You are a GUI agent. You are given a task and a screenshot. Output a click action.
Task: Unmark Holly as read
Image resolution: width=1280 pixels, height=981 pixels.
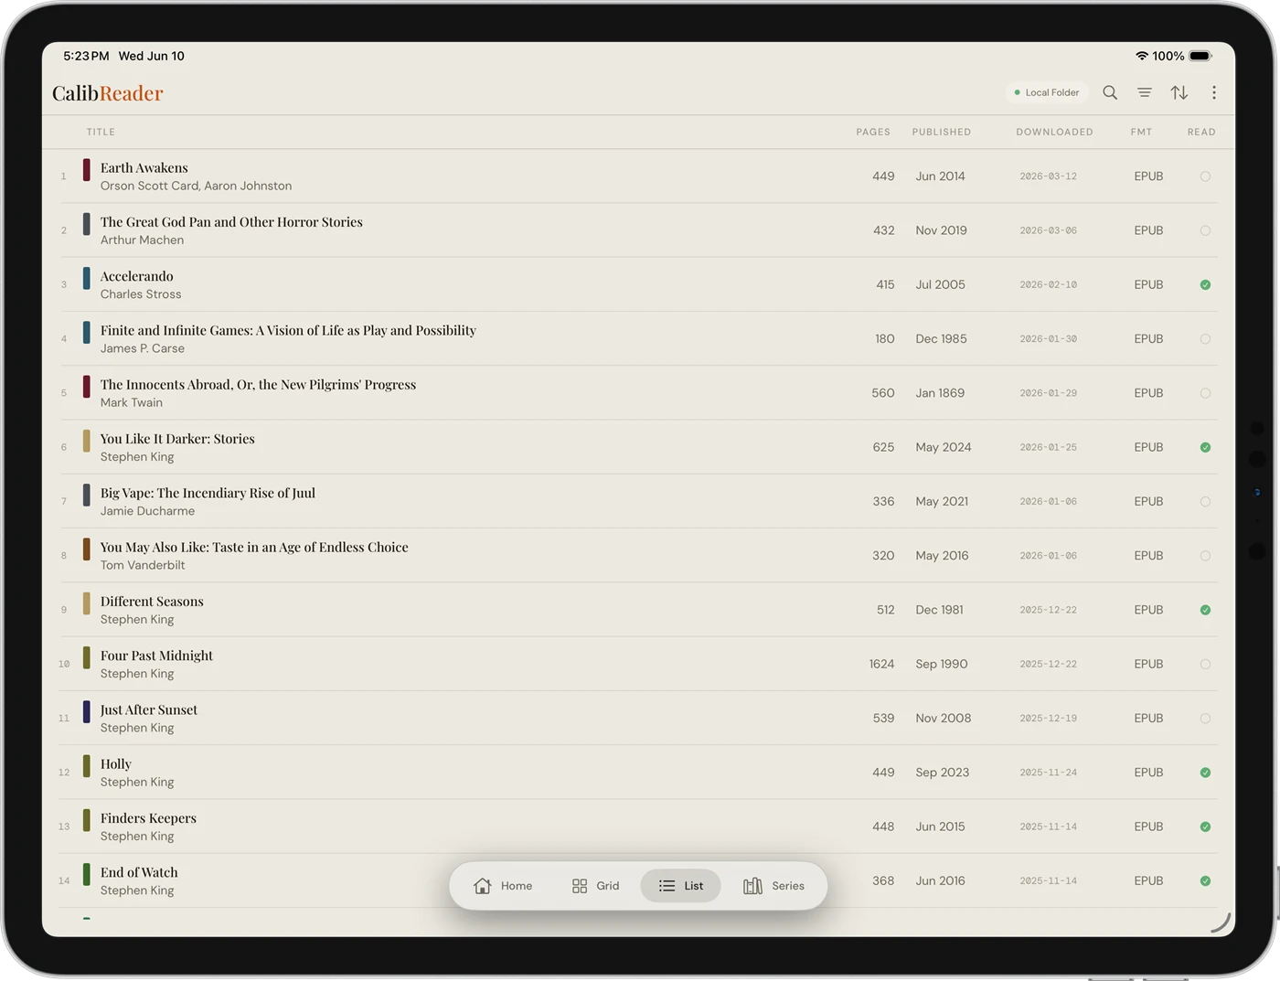1205,773
